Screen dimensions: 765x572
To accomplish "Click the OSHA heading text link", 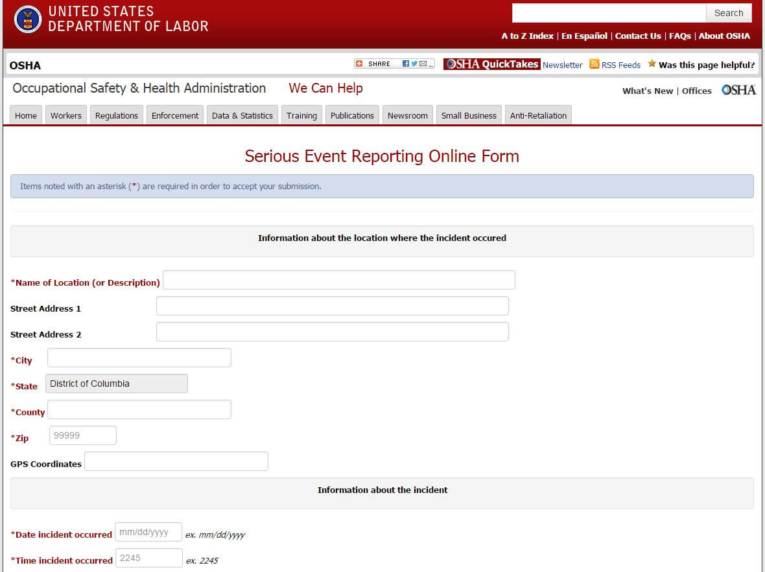I will click(x=25, y=65).
